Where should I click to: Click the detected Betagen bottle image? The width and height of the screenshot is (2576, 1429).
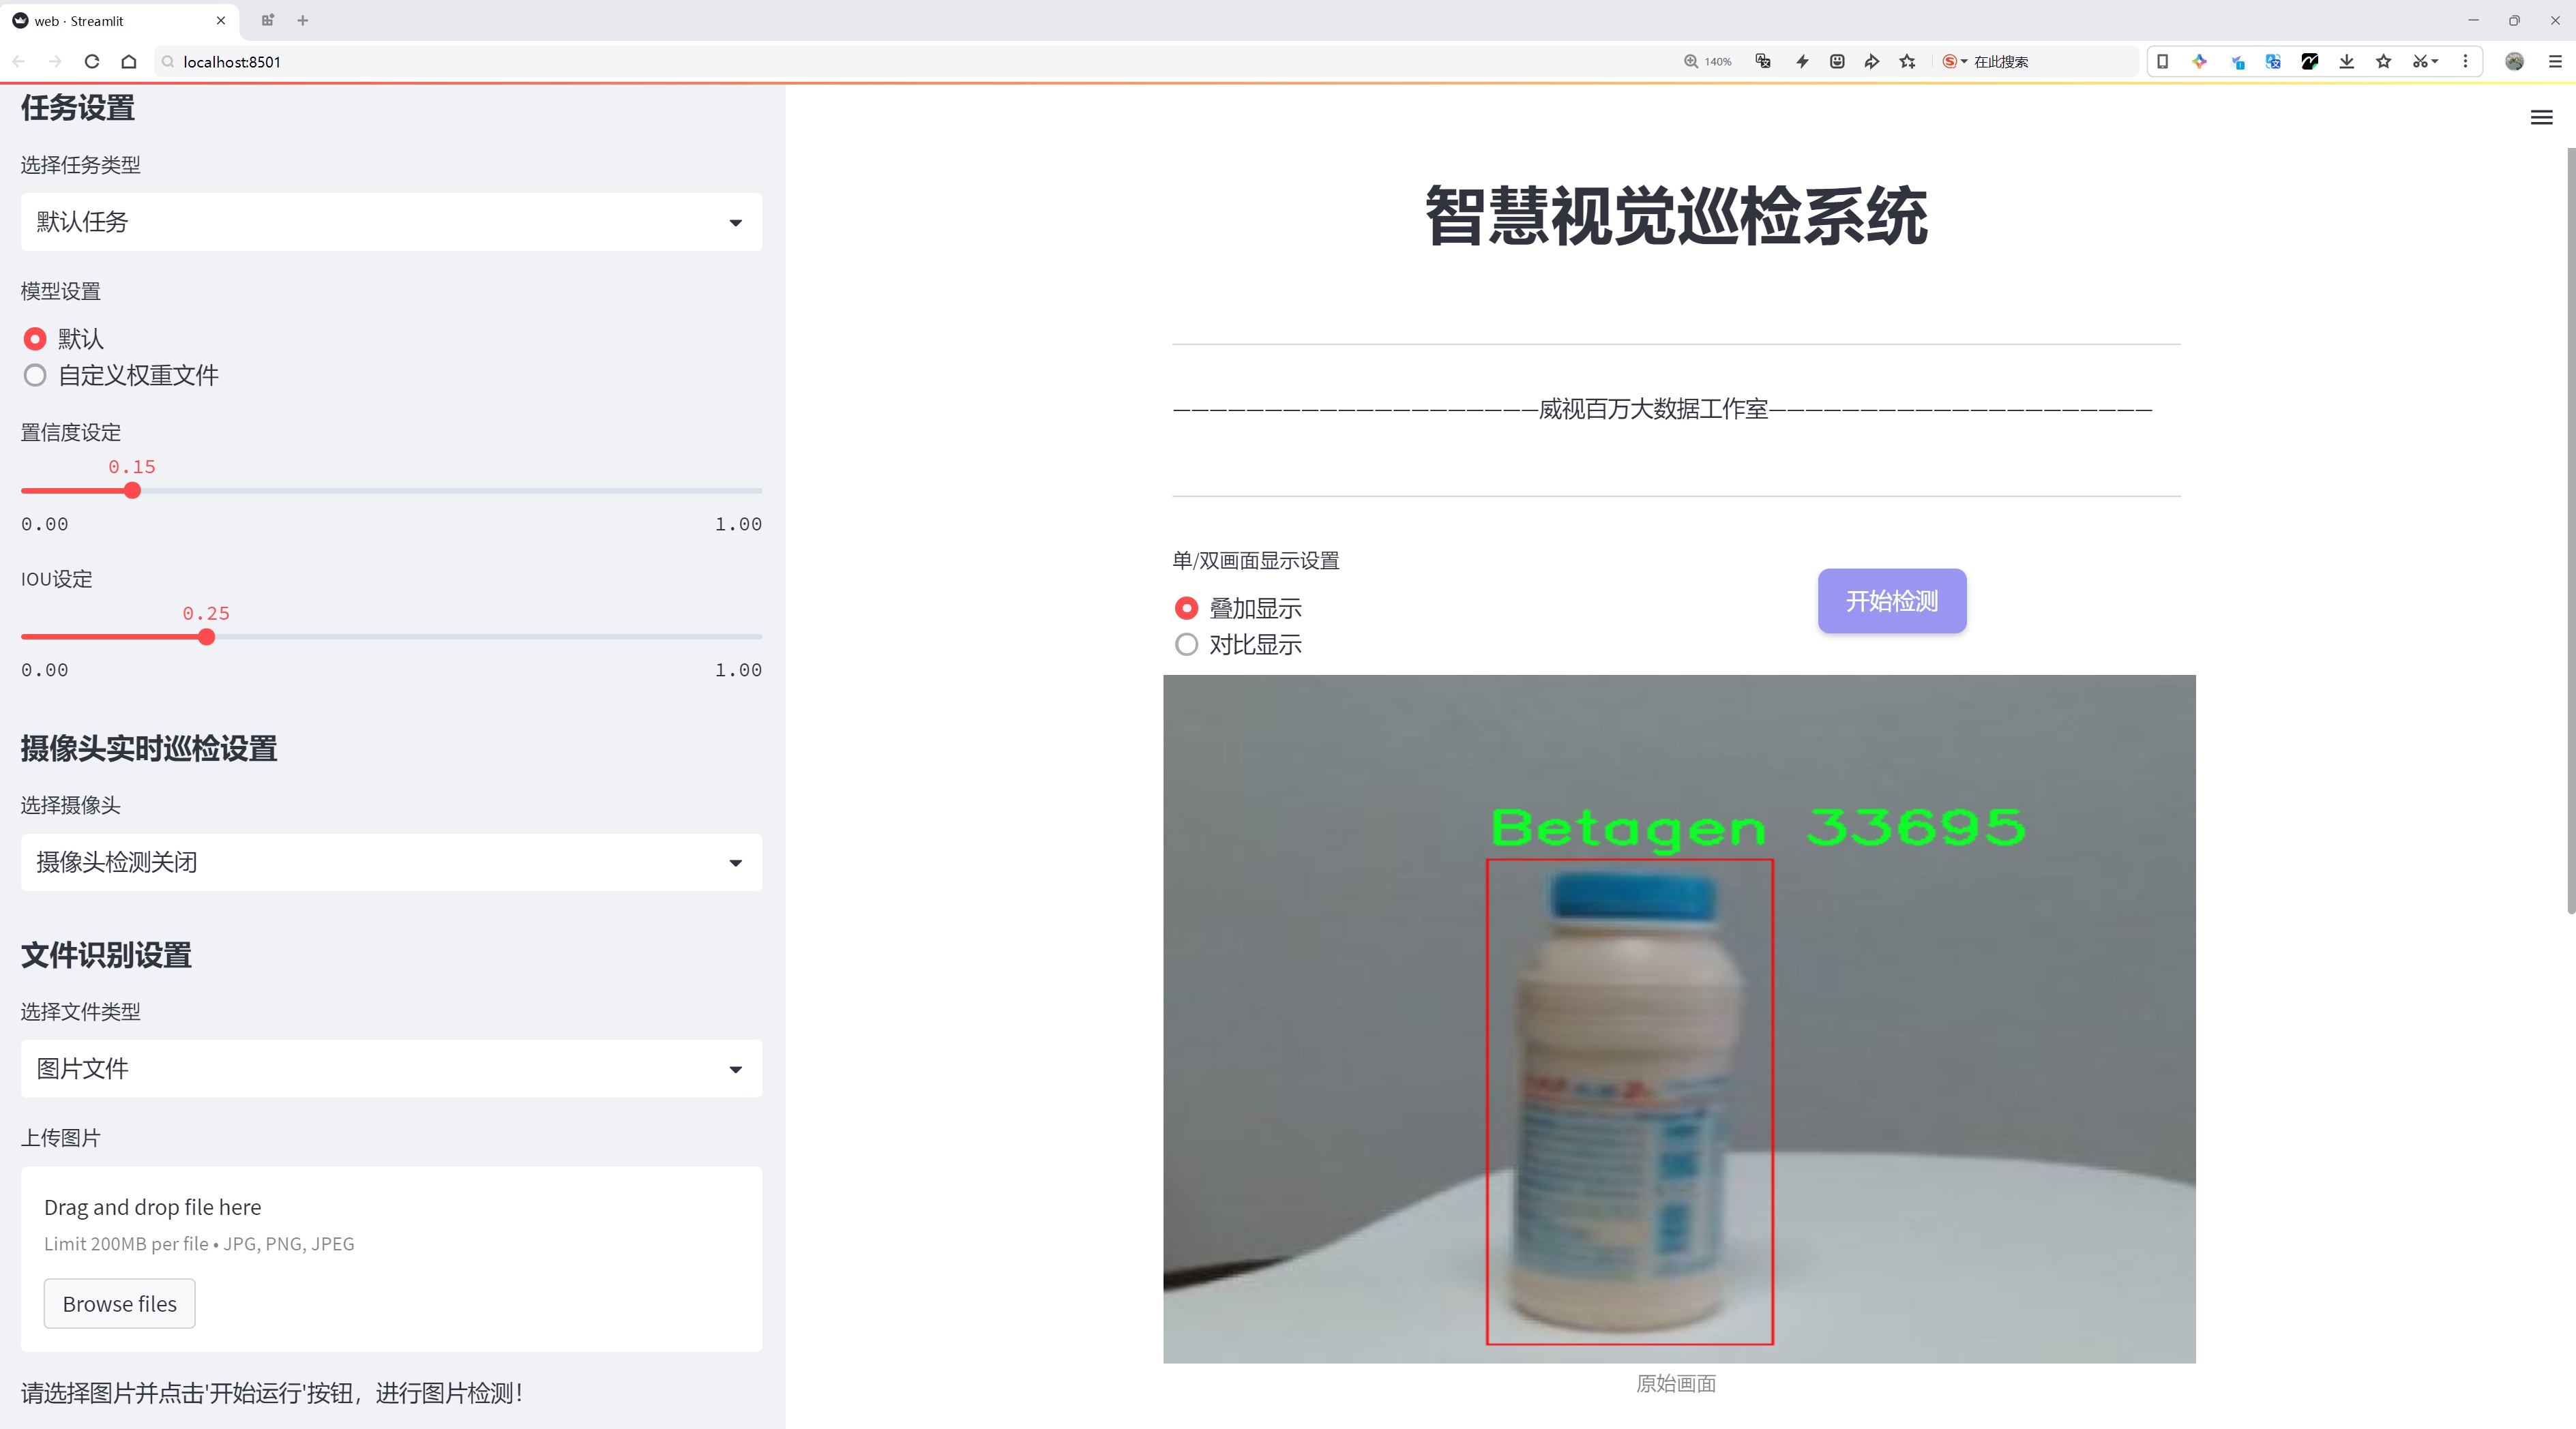click(1679, 1019)
